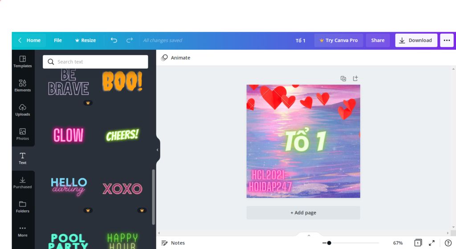456x249 pixels.
Task: Open the 67% zoom level dropdown
Action: (x=398, y=243)
